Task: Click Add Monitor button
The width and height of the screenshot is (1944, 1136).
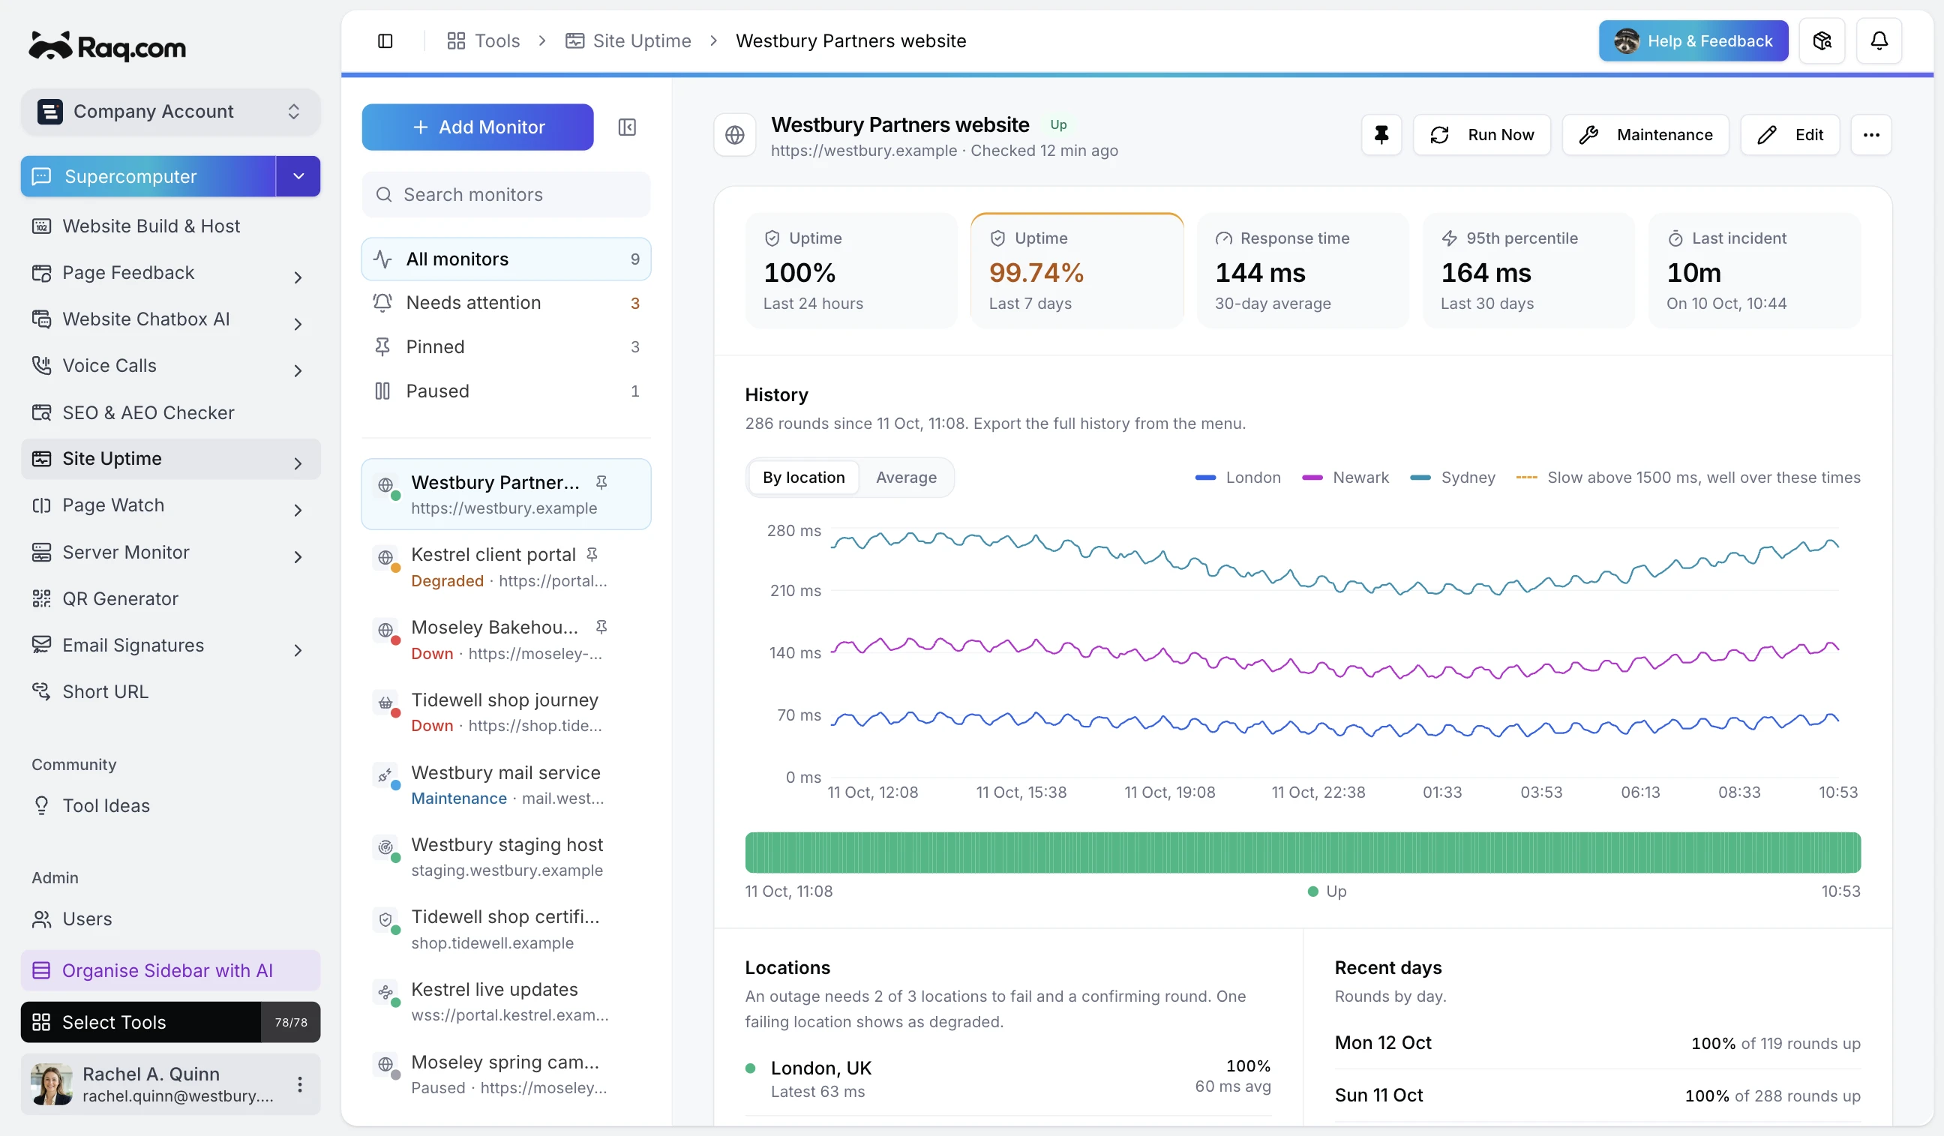Action: tap(478, 127)
